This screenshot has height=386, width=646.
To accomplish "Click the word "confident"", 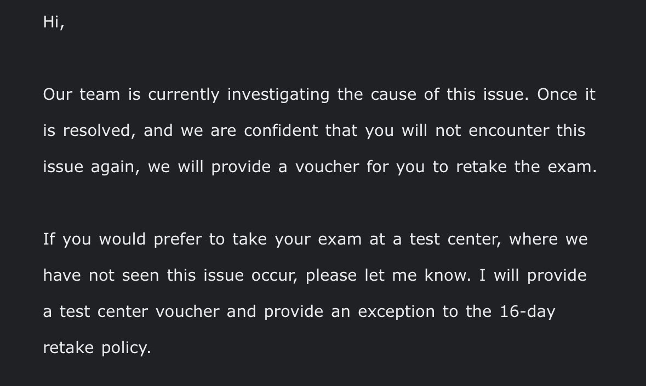I will point(281,130).
